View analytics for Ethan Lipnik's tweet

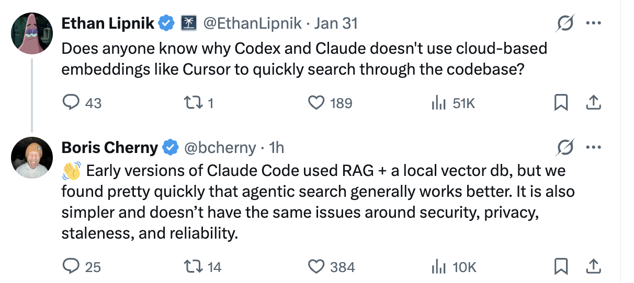pos(437,103)
